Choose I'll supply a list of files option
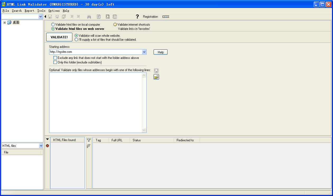This screenshot has width=333, height=196. [105, 40]
